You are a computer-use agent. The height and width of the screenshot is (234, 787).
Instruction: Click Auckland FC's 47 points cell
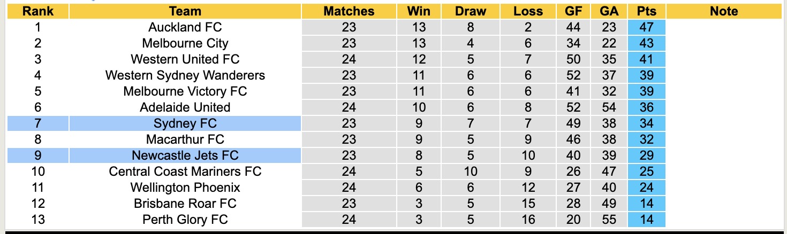(646, 27)
